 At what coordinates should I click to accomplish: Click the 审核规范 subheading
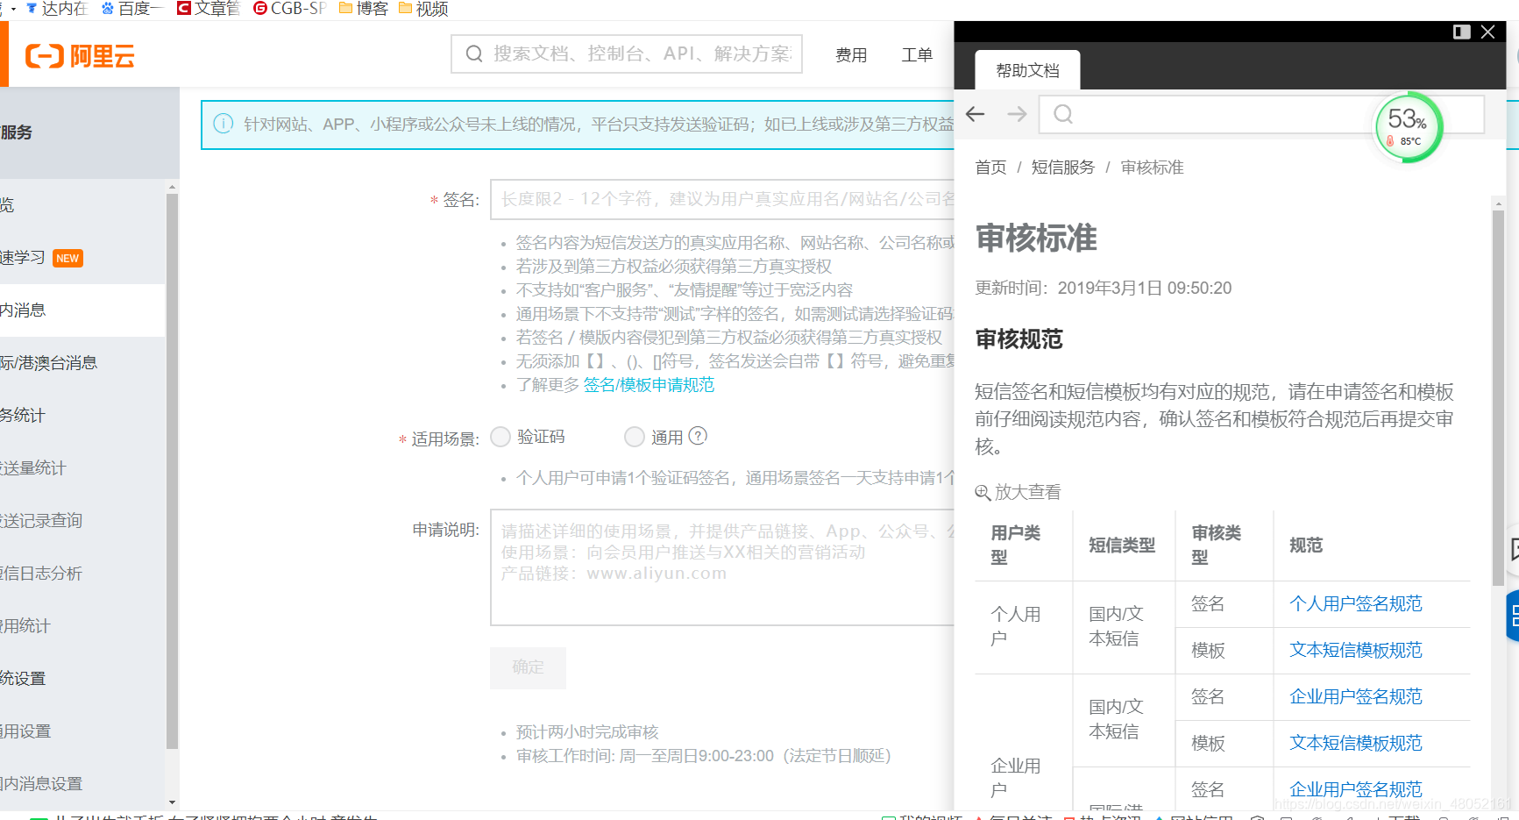[1019, 339]
